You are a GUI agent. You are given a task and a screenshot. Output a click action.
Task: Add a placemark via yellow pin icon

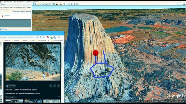pos(38,4)
